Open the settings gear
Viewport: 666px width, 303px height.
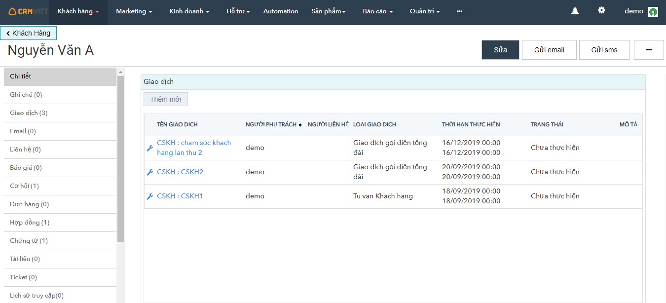coord(601,10)
